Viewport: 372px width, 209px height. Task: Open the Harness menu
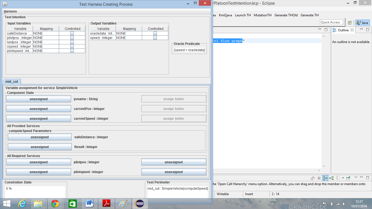[10, 11]
